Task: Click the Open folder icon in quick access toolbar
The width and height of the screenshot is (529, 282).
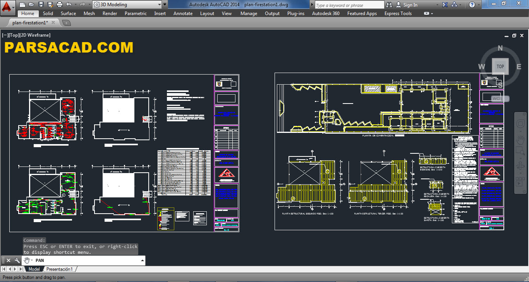Action: click(32, 5)
